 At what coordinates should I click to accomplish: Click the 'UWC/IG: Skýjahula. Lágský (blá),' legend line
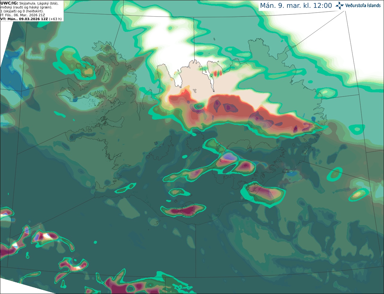[29, 3]
